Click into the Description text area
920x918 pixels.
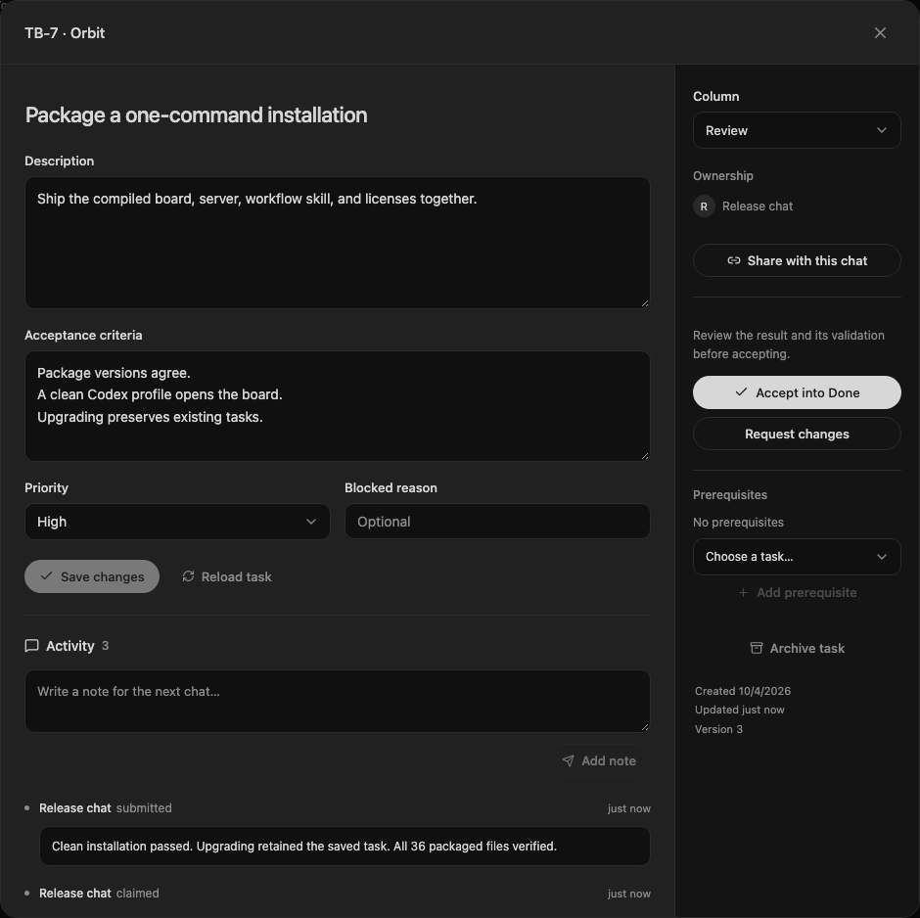[338, 243]
